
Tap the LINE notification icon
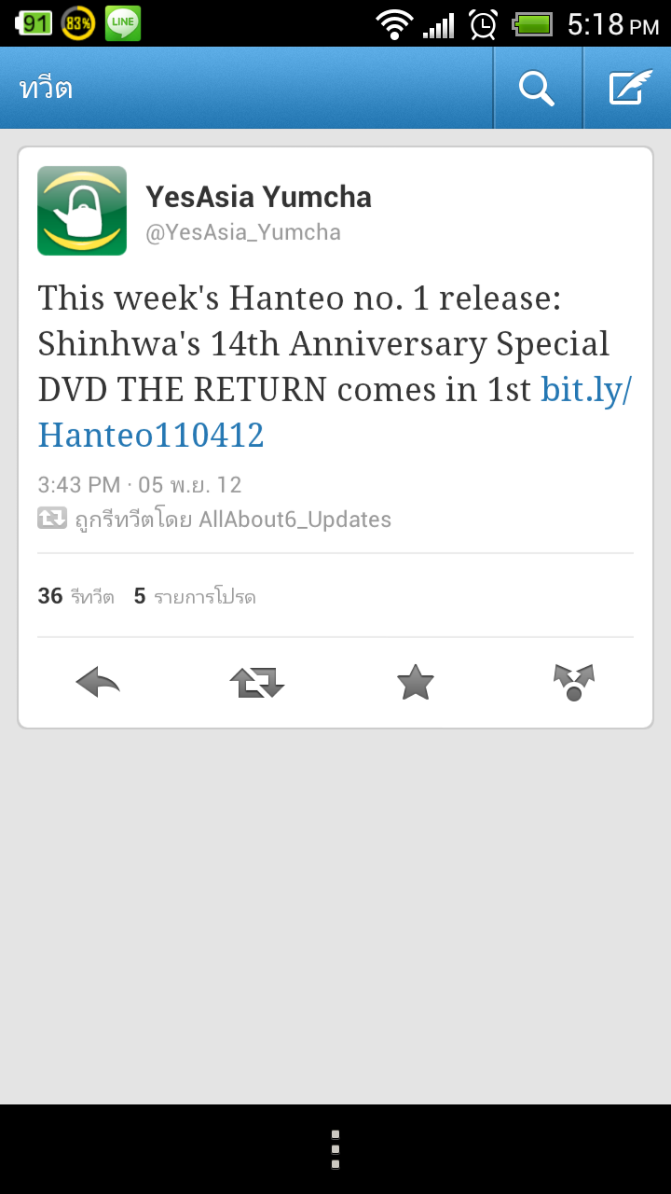pos(123,23)
